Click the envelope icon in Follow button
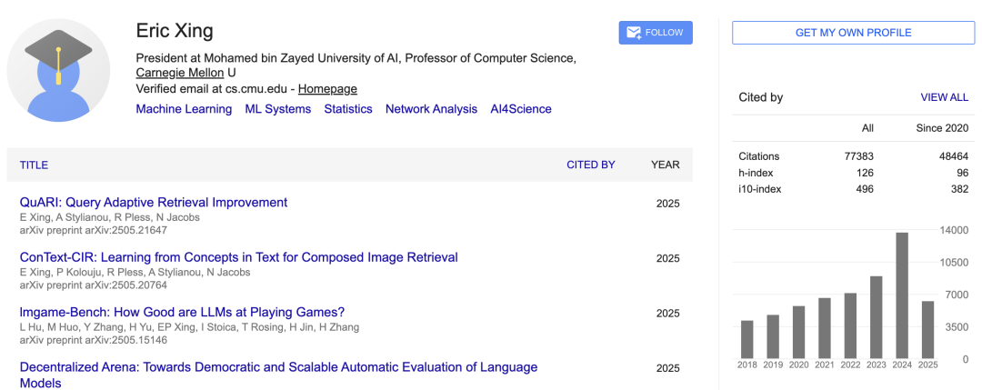This screenshot has width=982, height=390. tap(633, 33)
